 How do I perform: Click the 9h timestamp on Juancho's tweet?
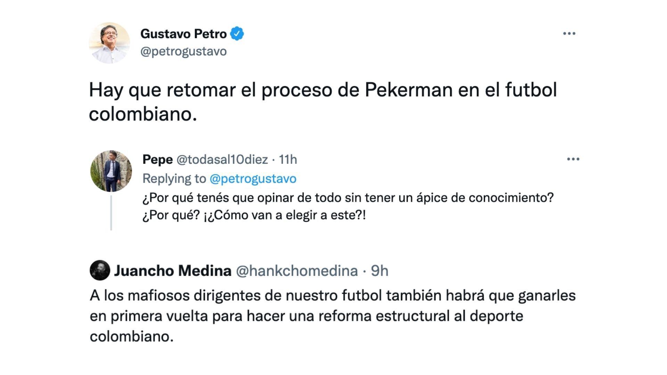click(x=379, y=271)
